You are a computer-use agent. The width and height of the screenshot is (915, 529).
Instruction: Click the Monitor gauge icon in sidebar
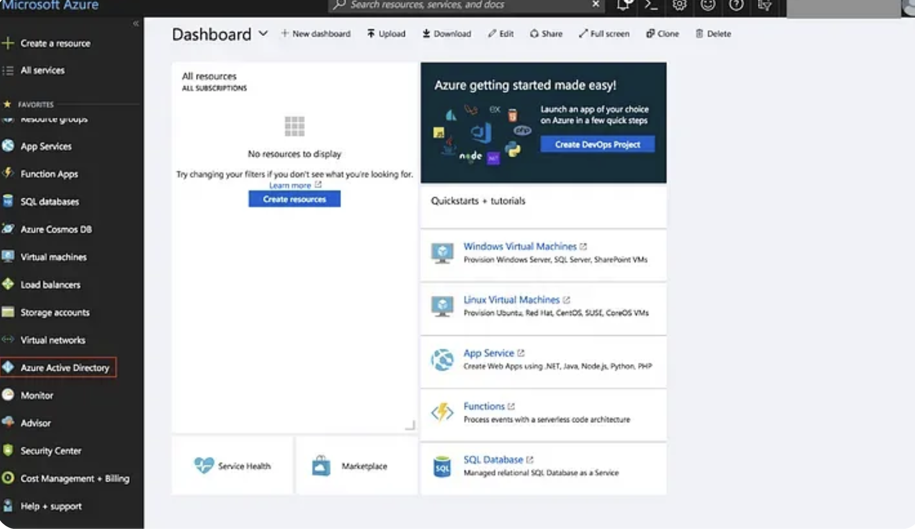8,395
